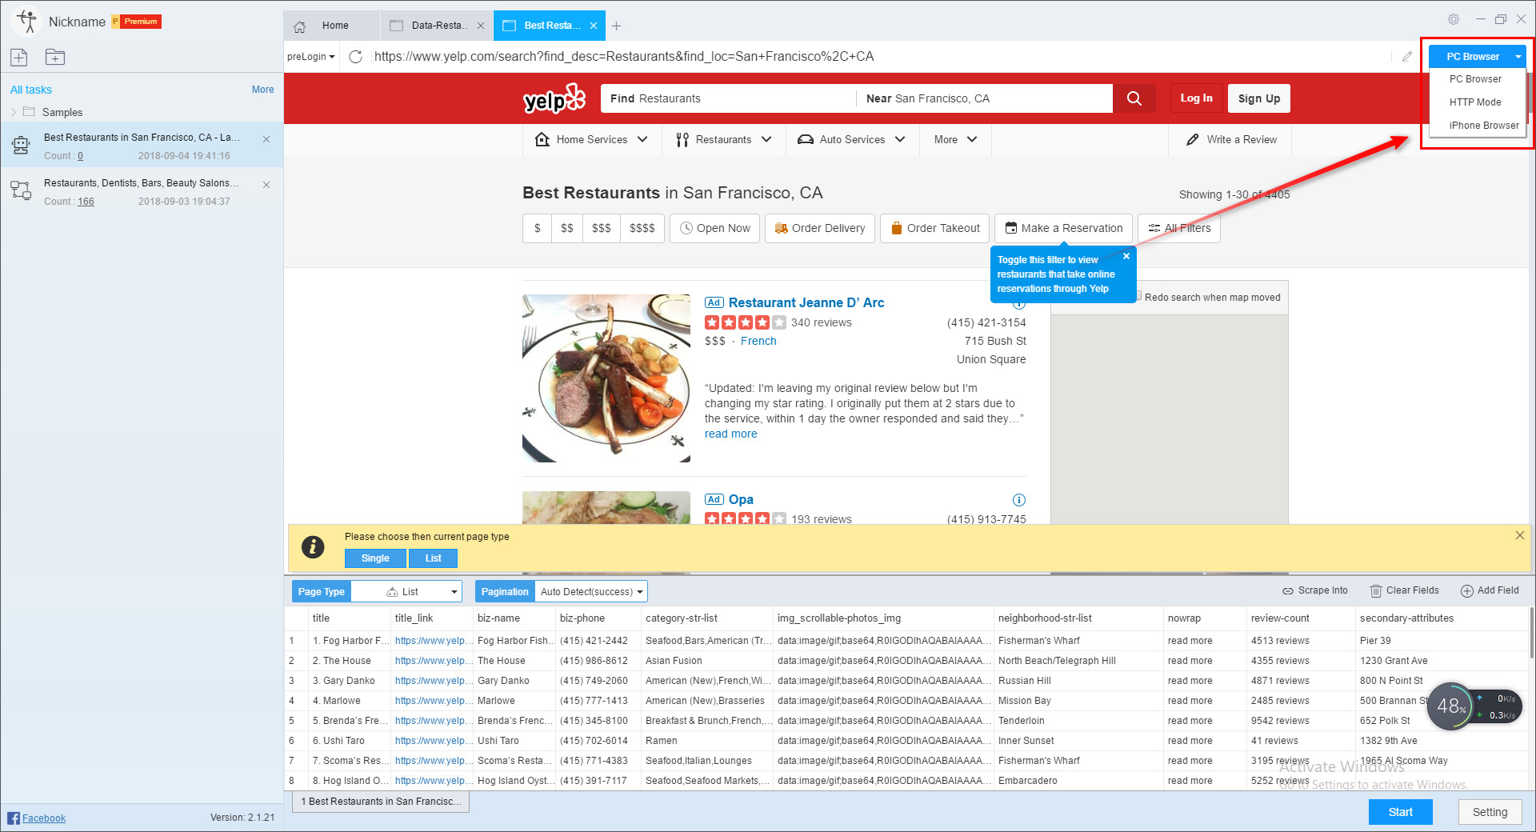Open the Restaurant Jeanne D' Arc link

(x=806, y=302)
